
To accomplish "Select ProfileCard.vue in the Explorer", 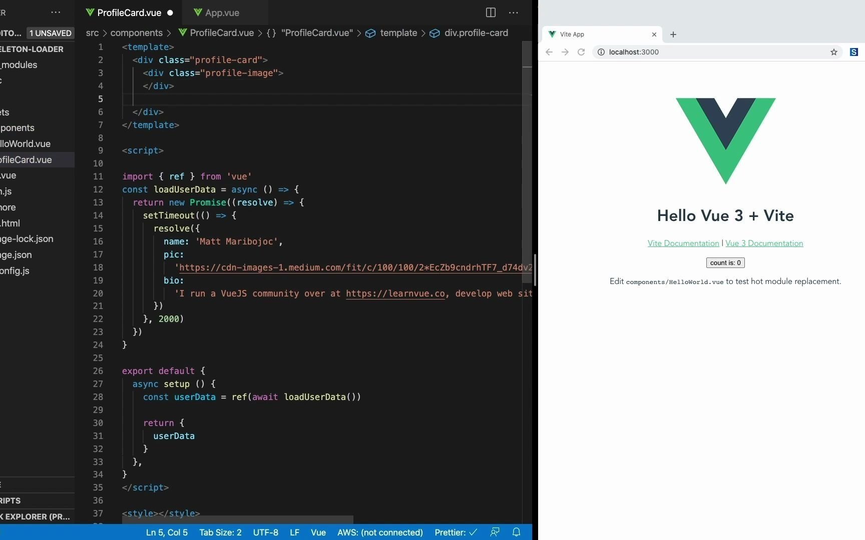I will pos(37,159).
